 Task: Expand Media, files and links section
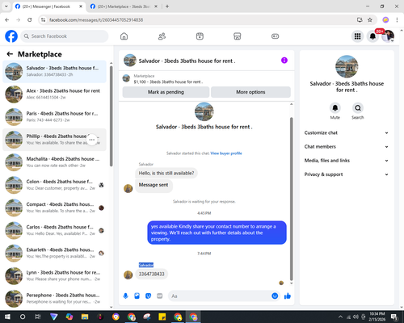coord(347,161)
